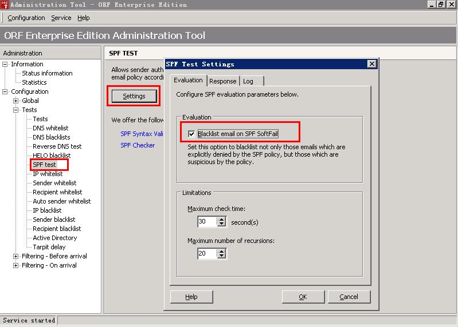Click the ORF app icon in title bar

tap(5, 5)
